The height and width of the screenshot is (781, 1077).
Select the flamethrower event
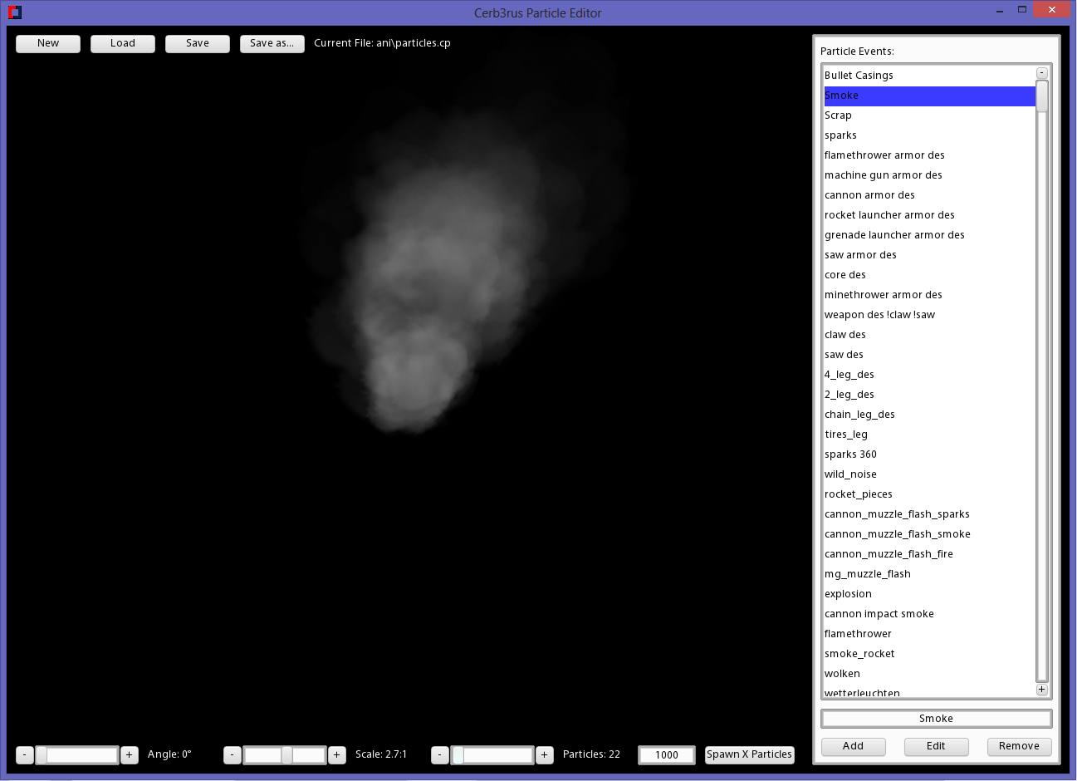[x=858, y=633]
